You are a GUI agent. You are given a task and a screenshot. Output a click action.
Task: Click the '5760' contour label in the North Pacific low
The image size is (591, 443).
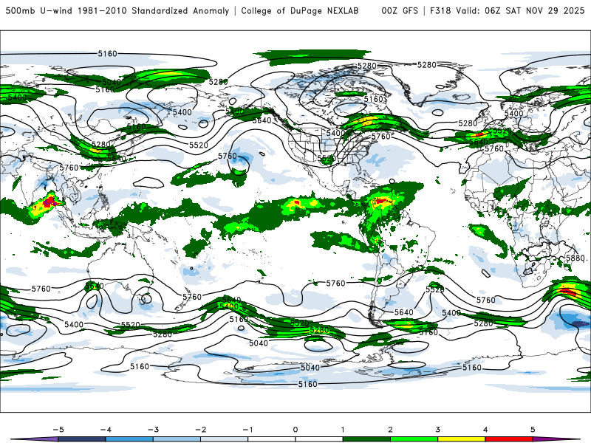(228, 156)
